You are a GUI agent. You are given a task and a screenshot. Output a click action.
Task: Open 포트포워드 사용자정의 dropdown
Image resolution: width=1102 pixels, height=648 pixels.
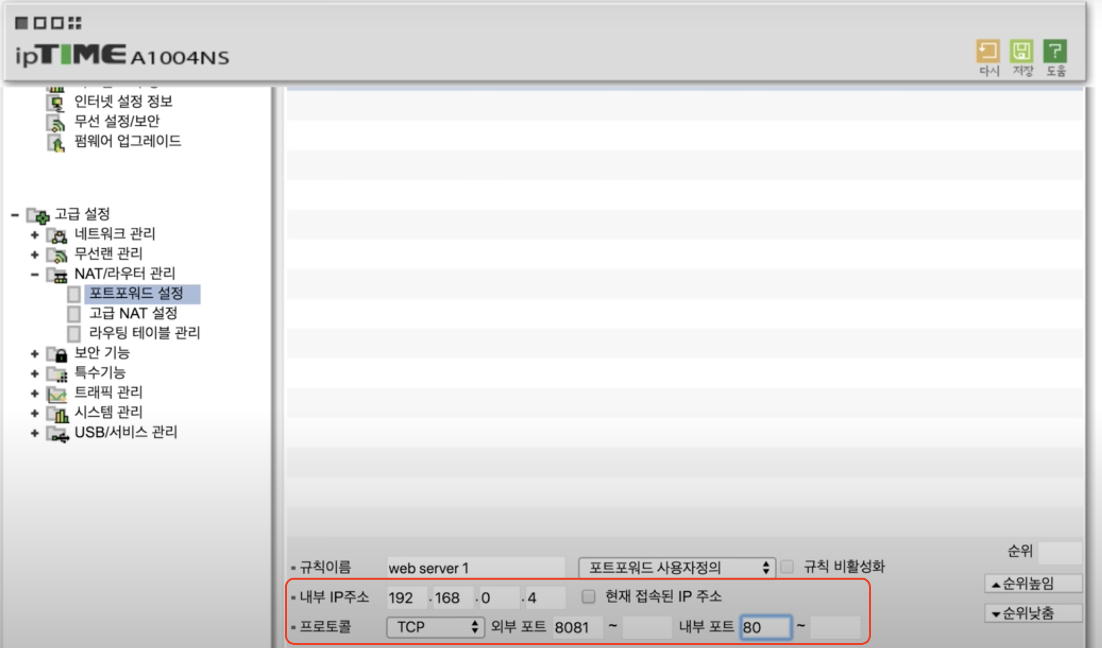[677, 568]
